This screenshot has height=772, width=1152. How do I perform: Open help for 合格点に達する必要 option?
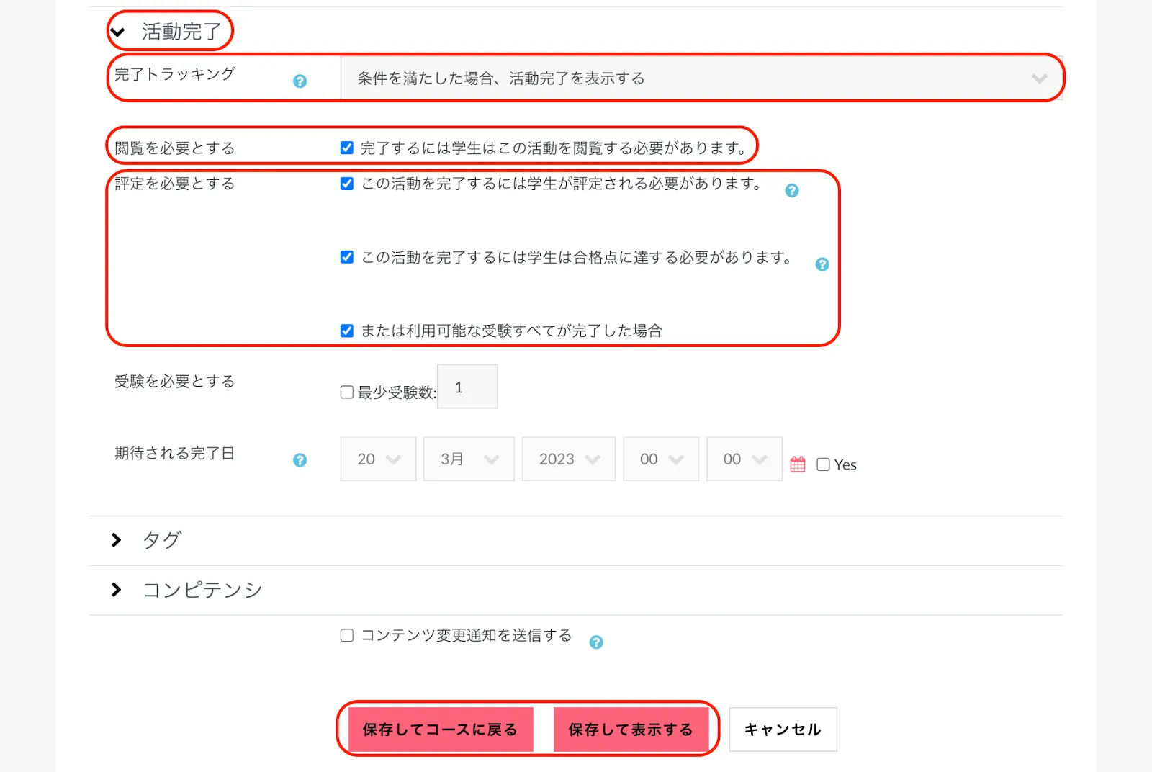coord(822,264)
